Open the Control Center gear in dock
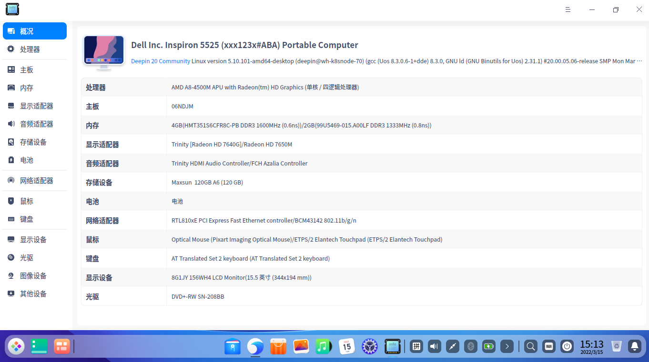This screenshot has height=362, width=649. pos(370,346)
